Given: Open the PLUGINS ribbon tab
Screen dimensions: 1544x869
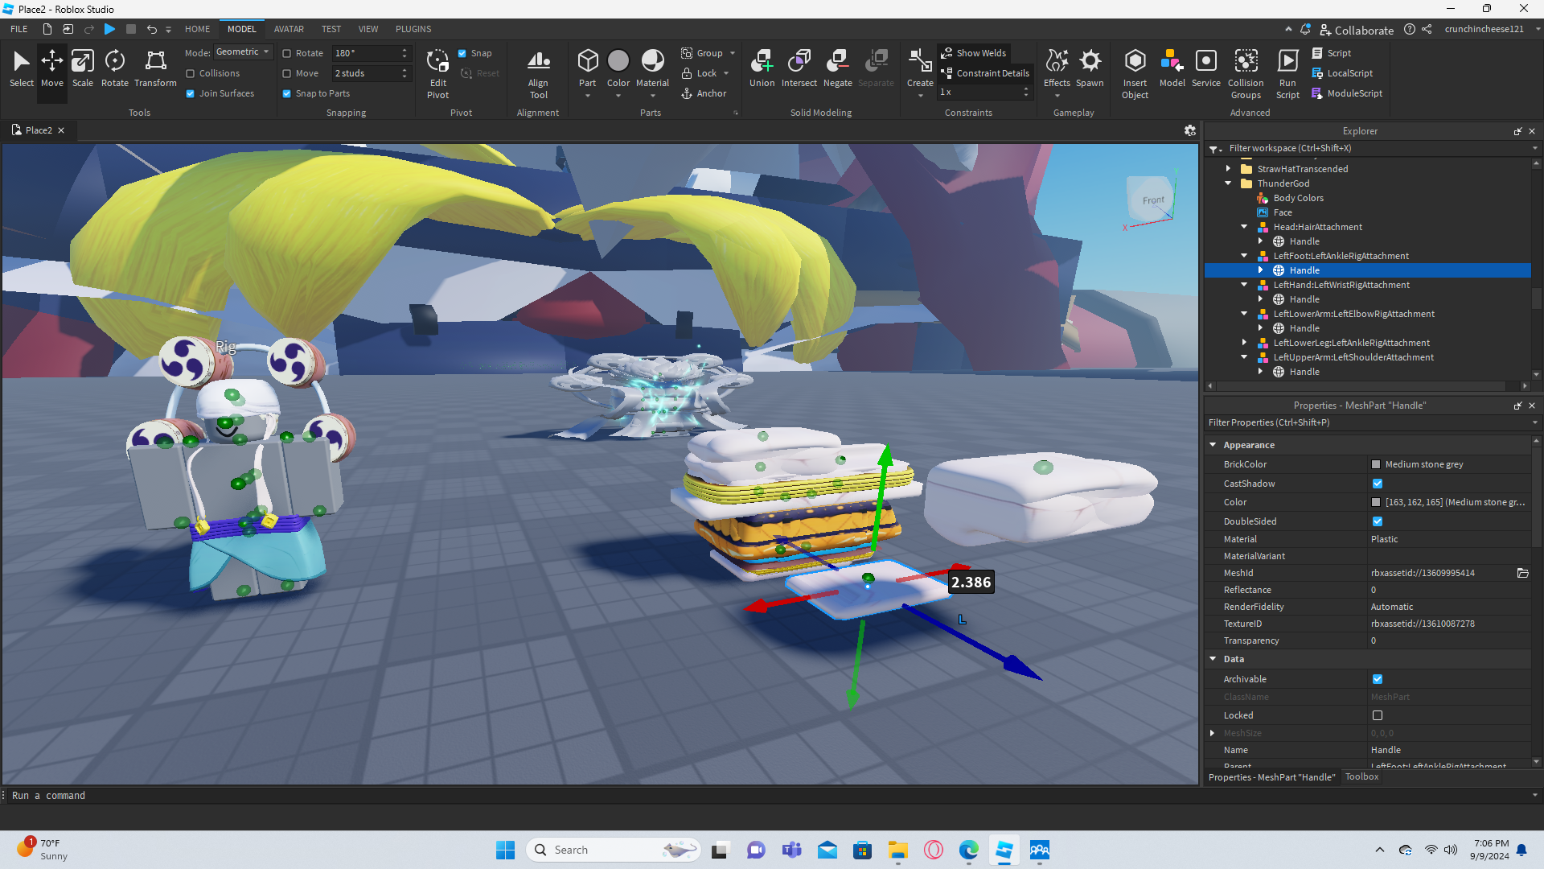Looking at the screenshot, I should tap(413, 29).
